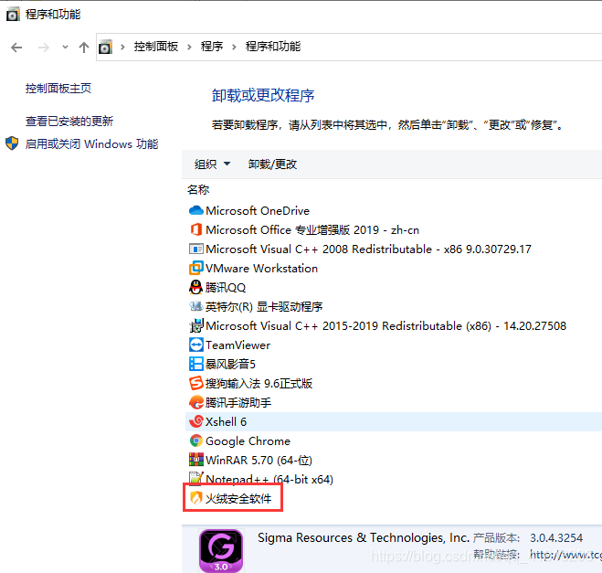Click the title bar 程序和功能 icon

click(x=13, y=15)
